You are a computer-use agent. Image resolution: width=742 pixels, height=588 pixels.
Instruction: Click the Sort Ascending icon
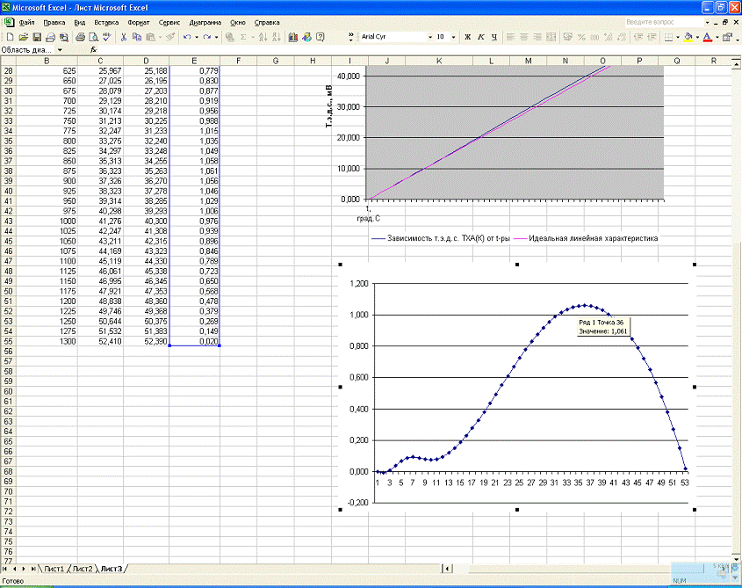263,38
